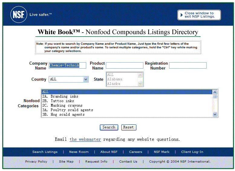
Task: Select 2C. Marking crayons category
Action: pos(127,105)
